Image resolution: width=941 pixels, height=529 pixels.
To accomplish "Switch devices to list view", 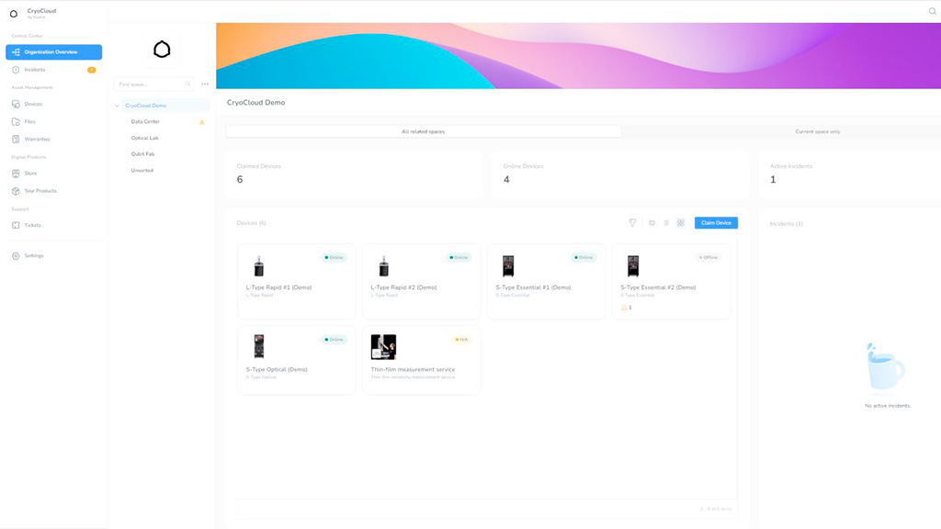I will [x=666, y=223].
